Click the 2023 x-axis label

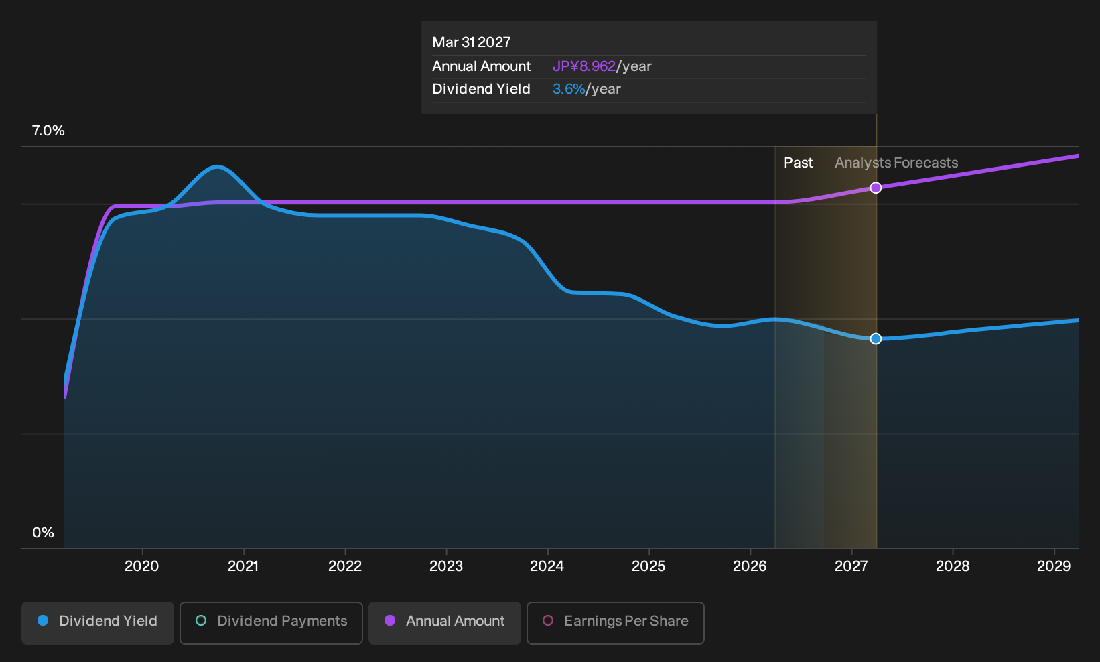446,566
